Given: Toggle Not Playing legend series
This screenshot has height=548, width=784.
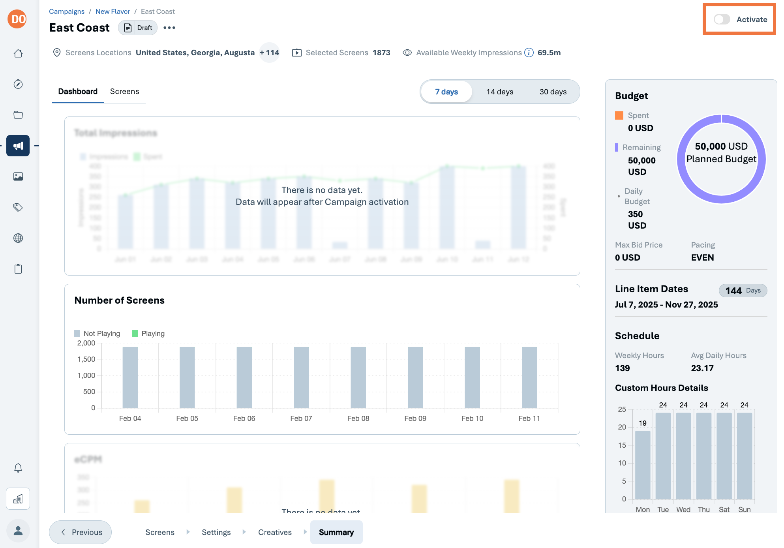Looking at the screenshot, I should pyautogui.click(x=97, y=334).
